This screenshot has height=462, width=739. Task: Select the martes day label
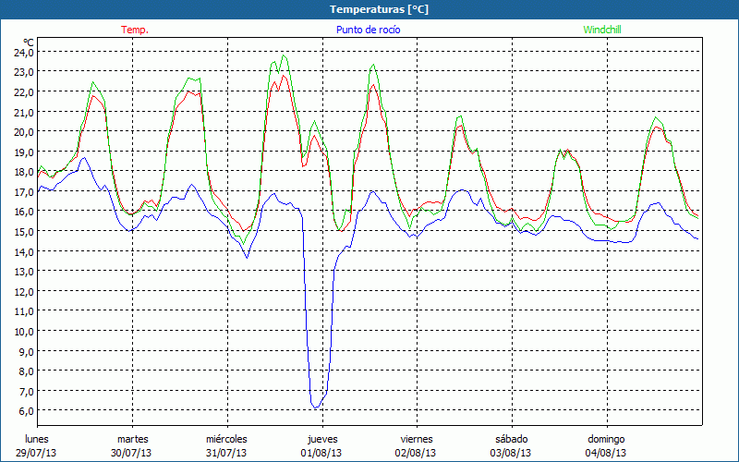pyautogui.click(x=132, y=439)
